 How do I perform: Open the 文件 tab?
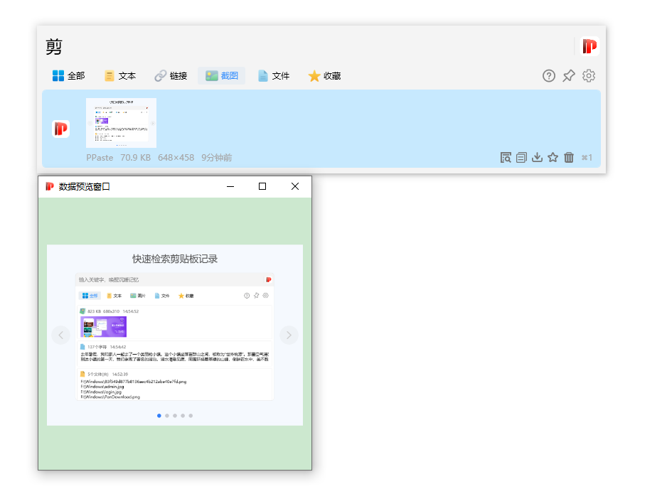click(274, 75)
